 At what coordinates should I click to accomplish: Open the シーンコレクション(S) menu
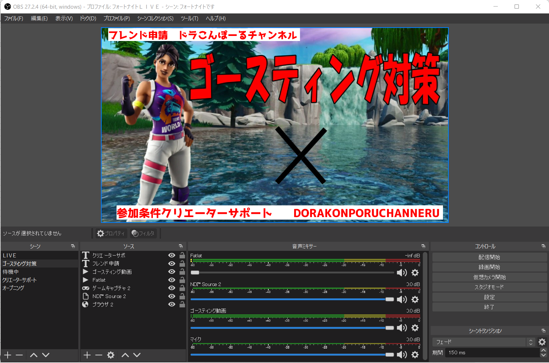click(x=155, y=19)
